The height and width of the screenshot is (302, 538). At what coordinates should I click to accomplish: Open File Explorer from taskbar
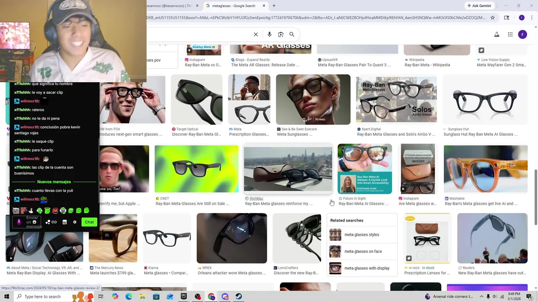[x=142, y=297]
